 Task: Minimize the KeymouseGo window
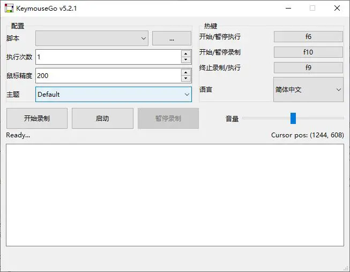288,8
